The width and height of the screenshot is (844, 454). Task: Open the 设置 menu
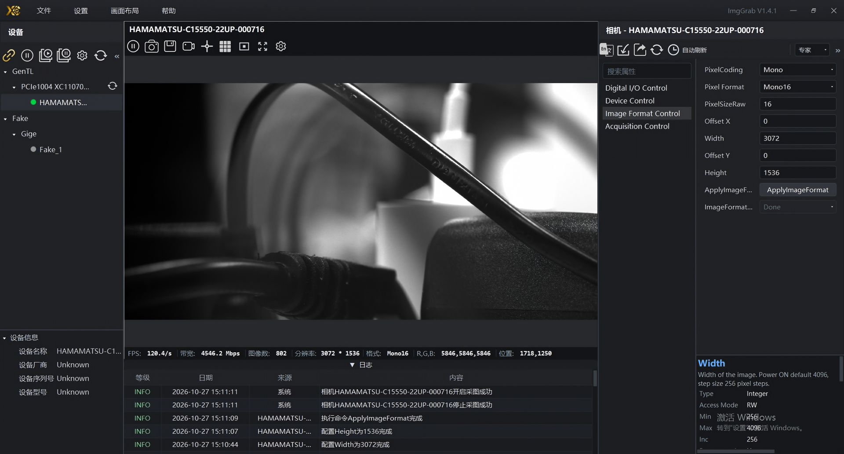pyautogui.click(x=81, y=11)
